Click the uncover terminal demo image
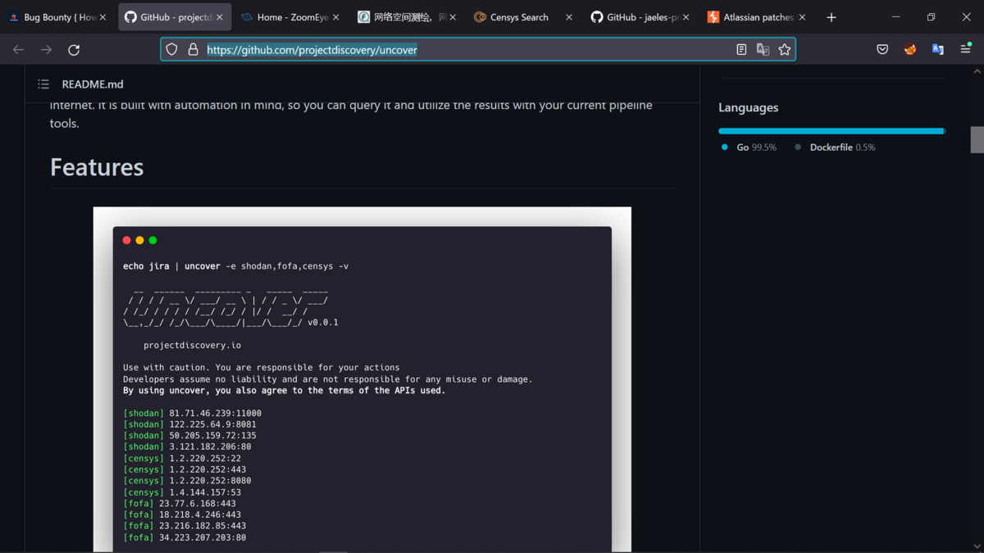The width and height of the screenshot is (984, 553). [x=362, y=379]
